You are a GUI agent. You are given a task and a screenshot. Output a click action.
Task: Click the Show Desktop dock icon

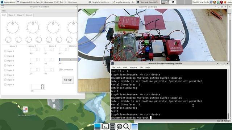tap(98, 127)
